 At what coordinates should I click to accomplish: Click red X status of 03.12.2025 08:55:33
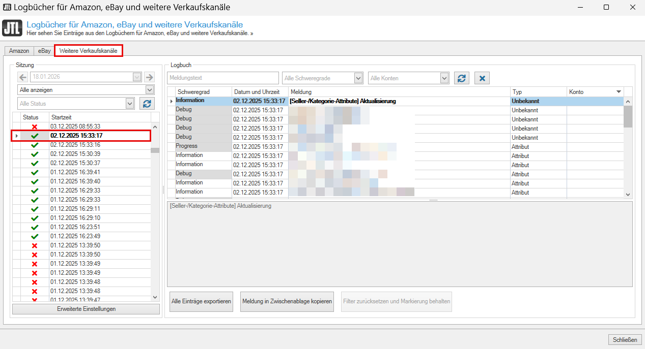(x=35, y=126)
